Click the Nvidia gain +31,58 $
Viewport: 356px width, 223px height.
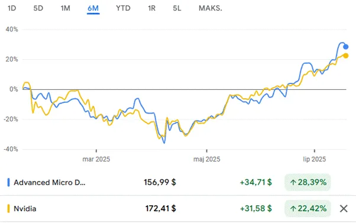pyautogui.click(x=256, y=208)
